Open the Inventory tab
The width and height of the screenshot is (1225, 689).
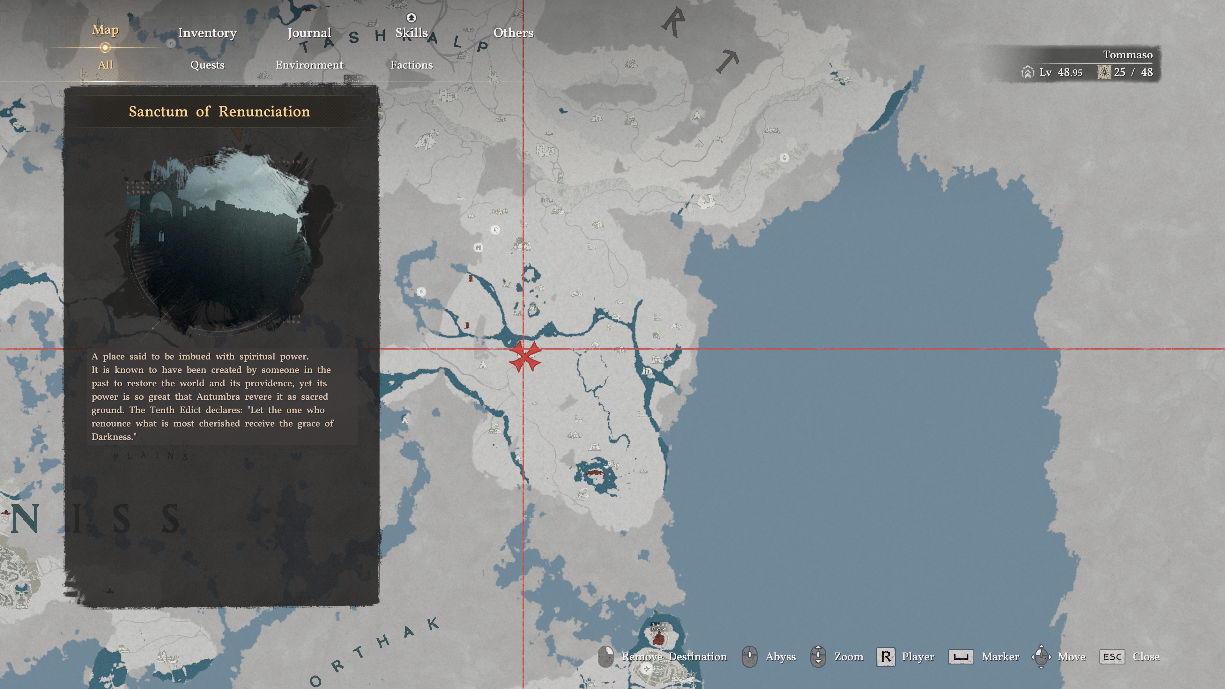[207, 33]
